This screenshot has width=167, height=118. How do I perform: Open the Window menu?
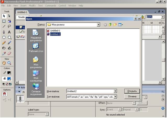(x=72, y=5)
